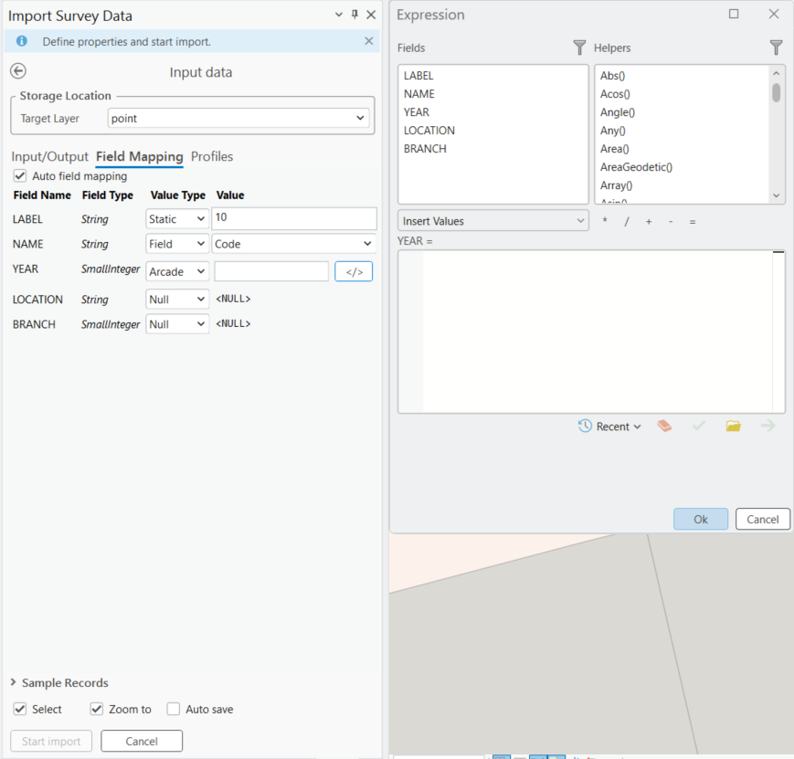Expand the Sample Records section
This screenshot has height=759, width=794.
coord(14,682)
